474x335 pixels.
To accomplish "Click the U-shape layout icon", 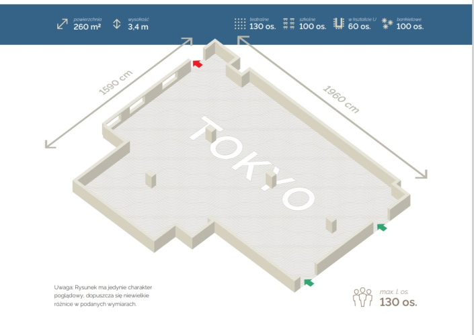I will click(x=339, y=24).
